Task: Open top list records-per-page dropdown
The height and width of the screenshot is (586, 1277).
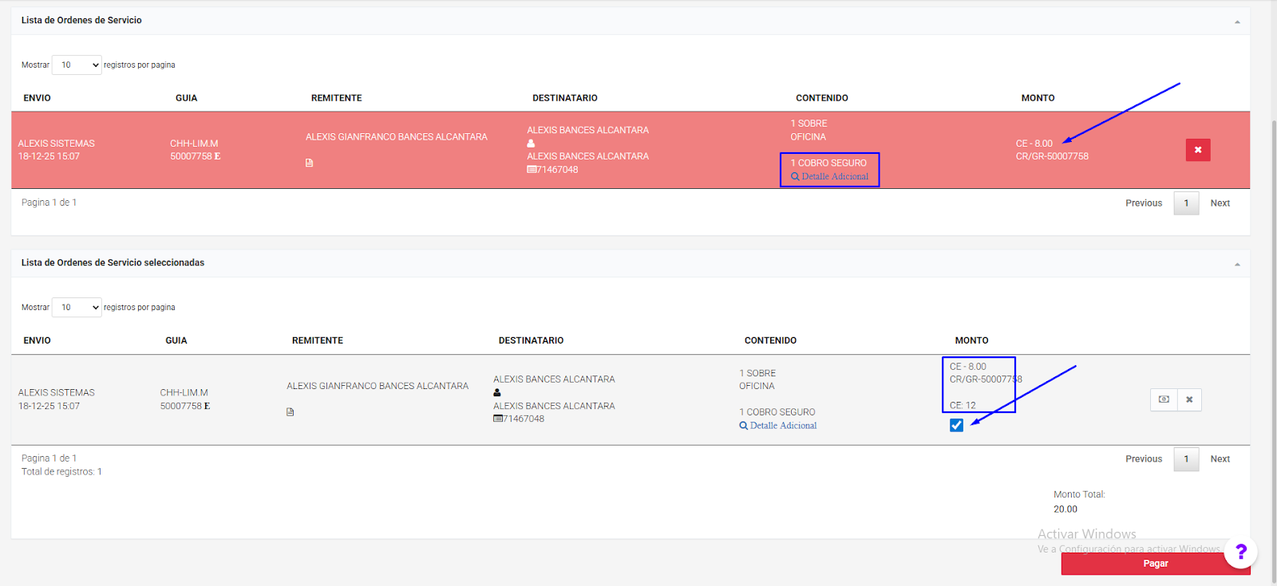Action: [x=77, y=65]
